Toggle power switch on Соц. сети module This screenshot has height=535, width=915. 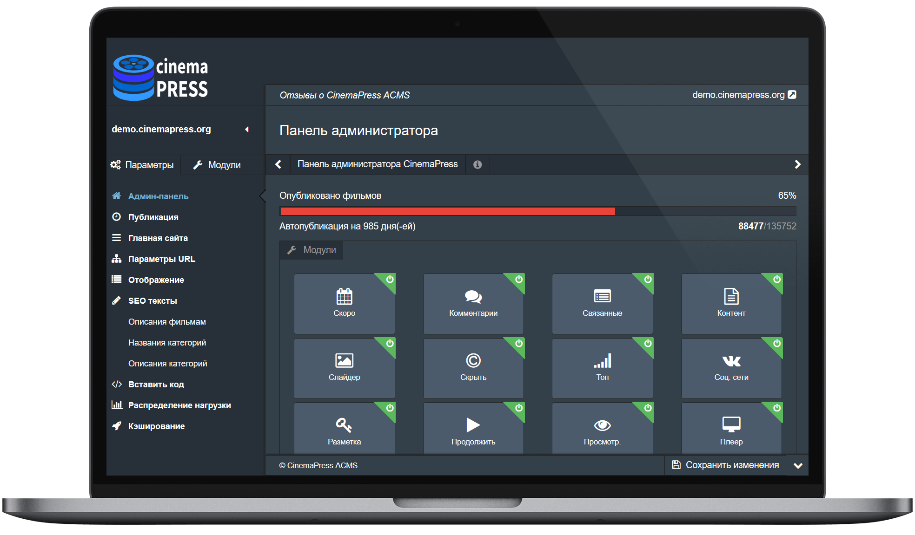[777, 343]
